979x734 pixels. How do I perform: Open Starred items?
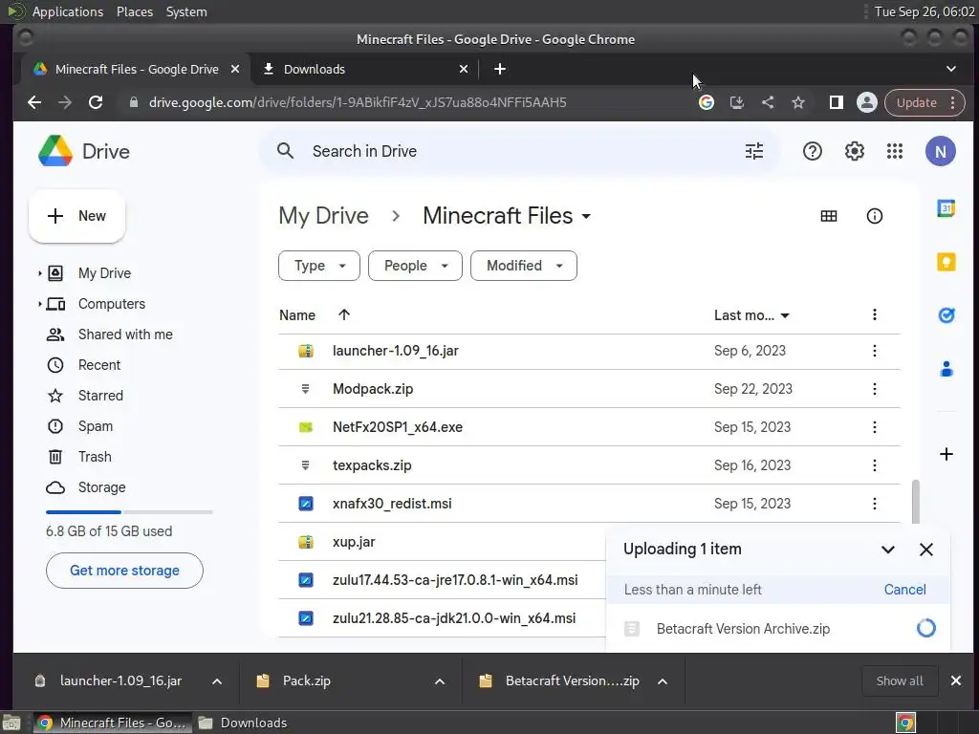coord(99,396)
